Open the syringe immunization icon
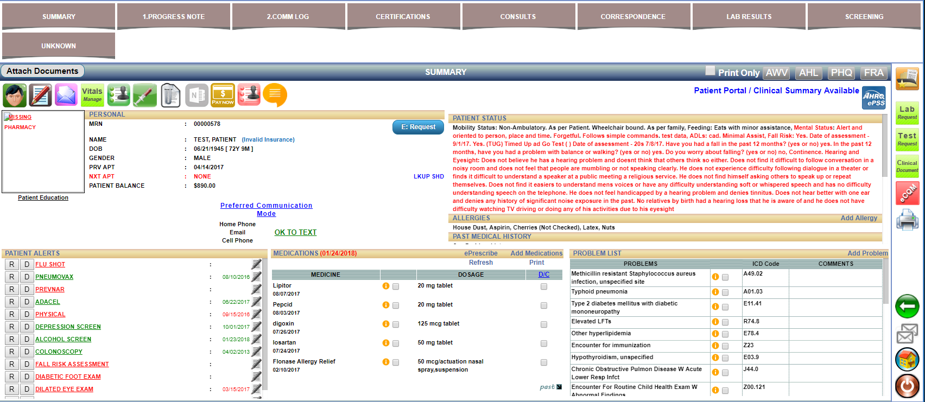The image size is (925, 402). click(144, 95)
